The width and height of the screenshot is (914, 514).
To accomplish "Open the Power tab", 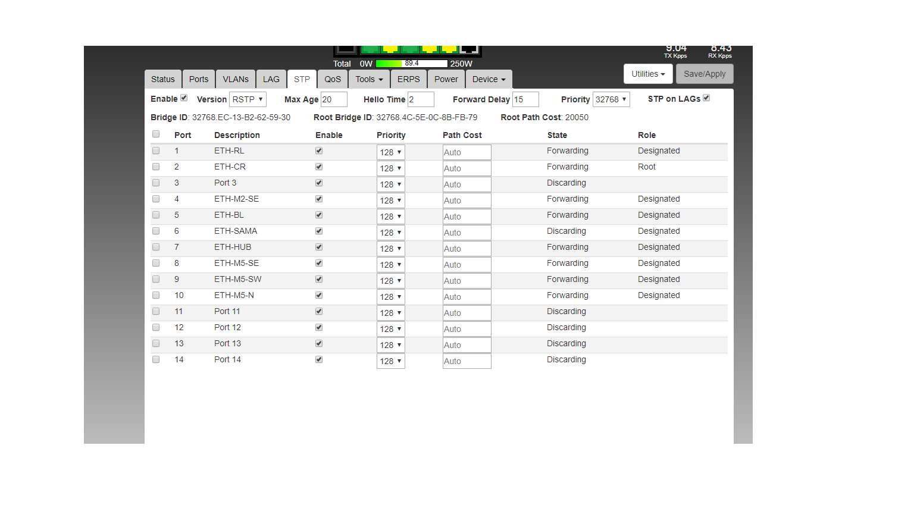I will pos(446,79).
